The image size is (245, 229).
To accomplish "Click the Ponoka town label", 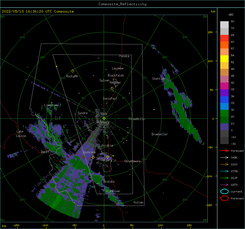I will pos(124,56).
